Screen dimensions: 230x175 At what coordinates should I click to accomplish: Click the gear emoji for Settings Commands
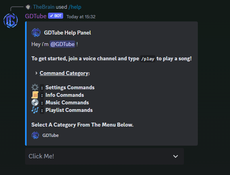click(x=35, y=87)
